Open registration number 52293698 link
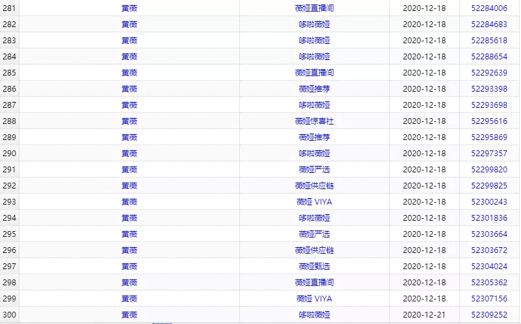 (x=489, y=105)
